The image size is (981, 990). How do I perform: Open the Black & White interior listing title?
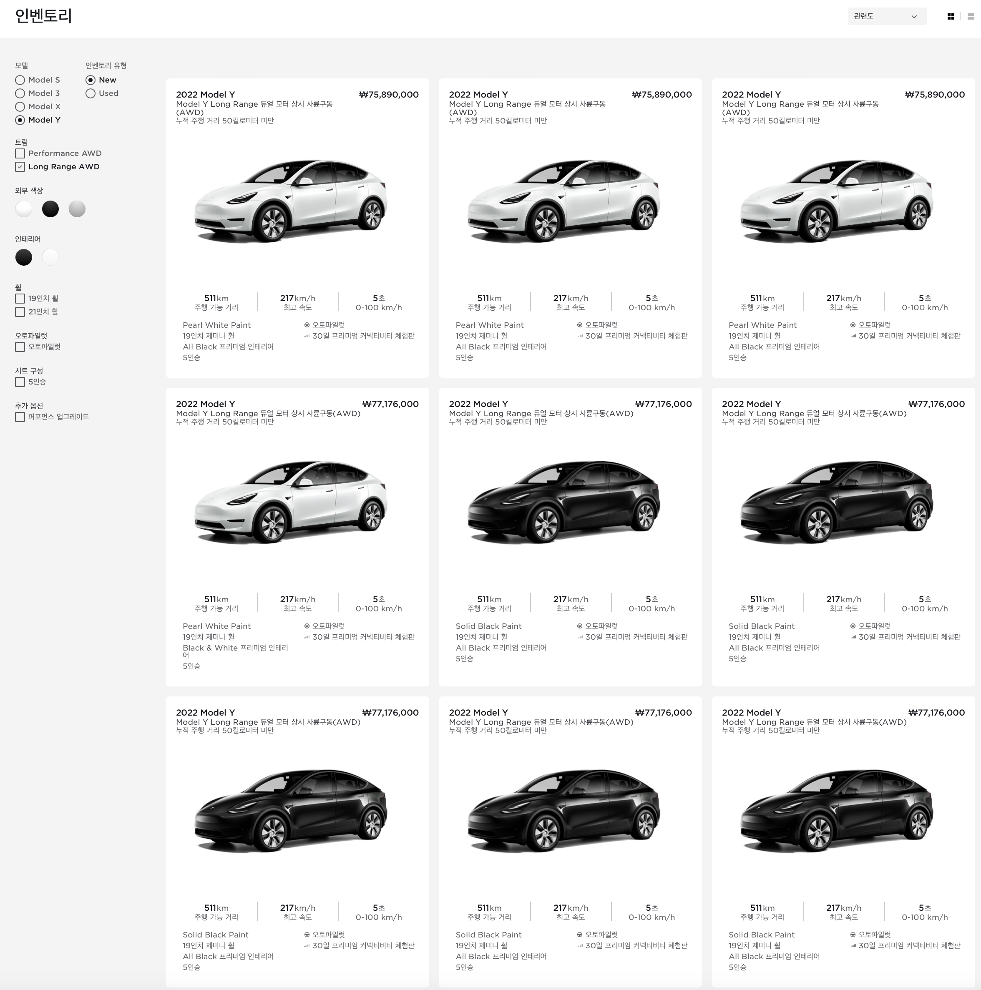point(205,404)
